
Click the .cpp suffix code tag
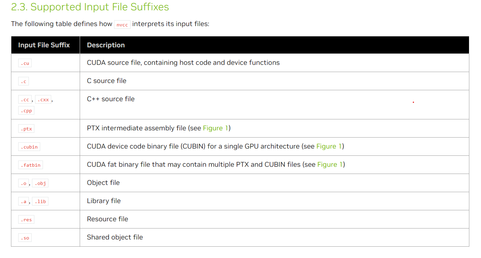tap(26, 110)
